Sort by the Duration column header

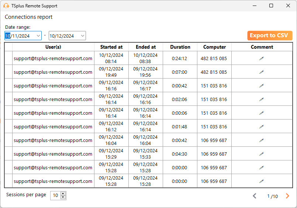click(x=180, y=47)
